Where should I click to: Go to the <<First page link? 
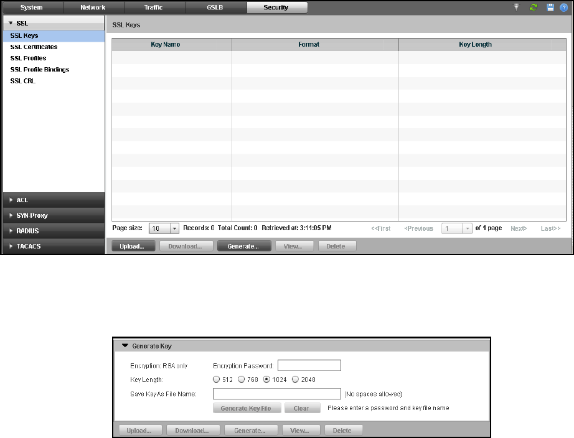381,228
